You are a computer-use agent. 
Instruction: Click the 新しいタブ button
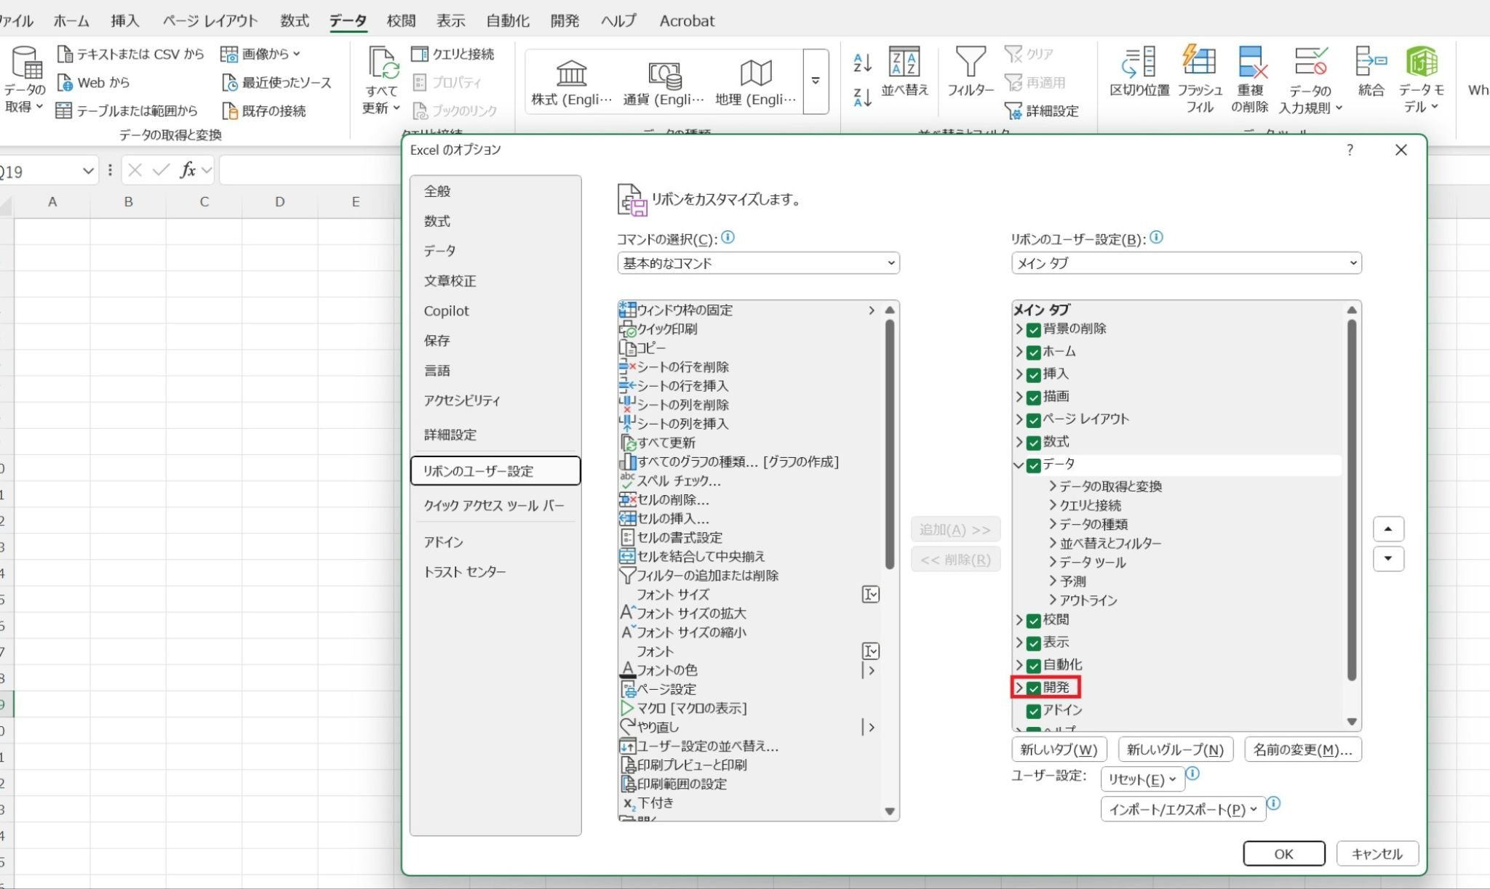coord(1059,749)
